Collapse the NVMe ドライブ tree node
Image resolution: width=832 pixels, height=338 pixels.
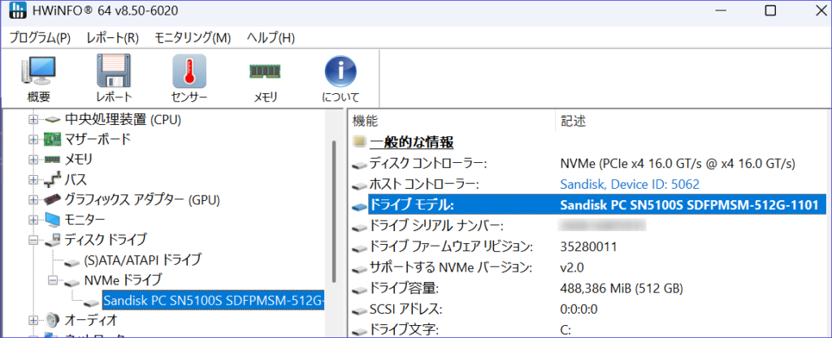click(x=53, y=280)
